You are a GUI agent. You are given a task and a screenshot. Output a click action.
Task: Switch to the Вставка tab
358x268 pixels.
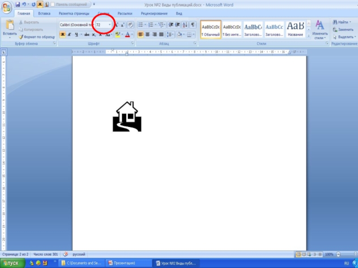44,14
